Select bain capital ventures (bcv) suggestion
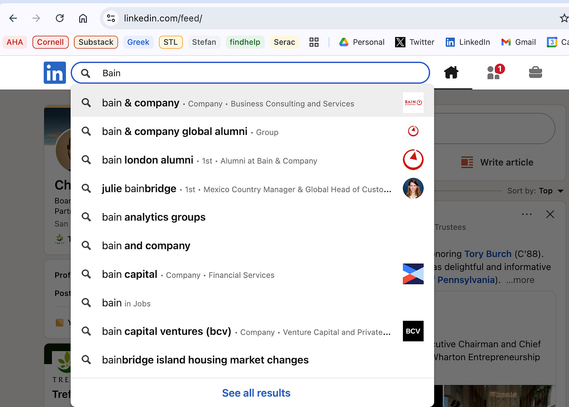The image size is (569, 407). (252, 331)
